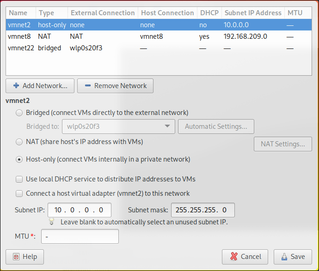Click the Subnet mask field
Screen dimensions: 319x271
tap(202, 210)
